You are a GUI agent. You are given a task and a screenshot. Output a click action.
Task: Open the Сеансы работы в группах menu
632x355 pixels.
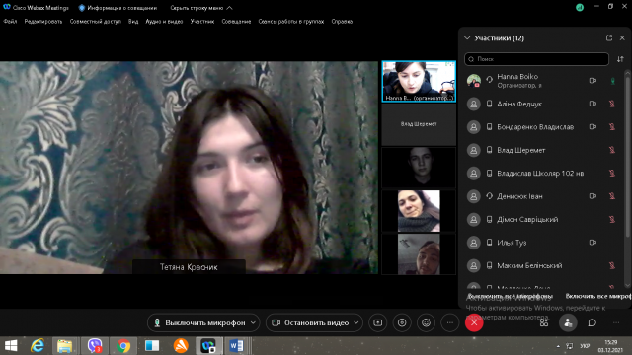pos(291,22)
